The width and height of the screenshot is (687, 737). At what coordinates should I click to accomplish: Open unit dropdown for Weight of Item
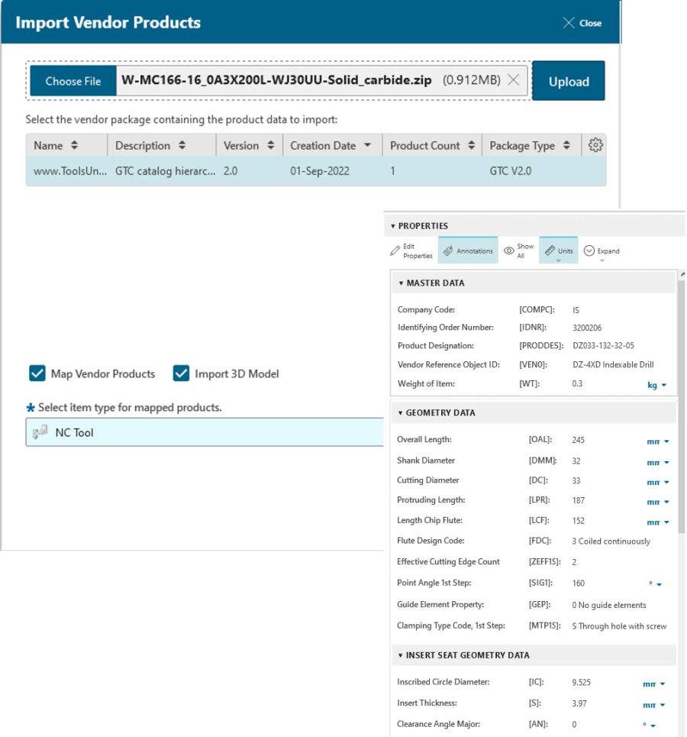[657, 385]
